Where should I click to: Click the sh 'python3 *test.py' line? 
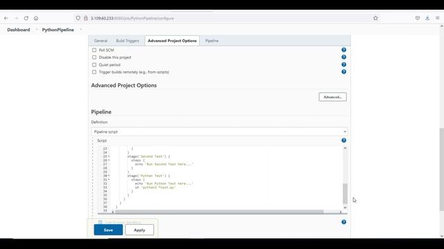(155, 187)
